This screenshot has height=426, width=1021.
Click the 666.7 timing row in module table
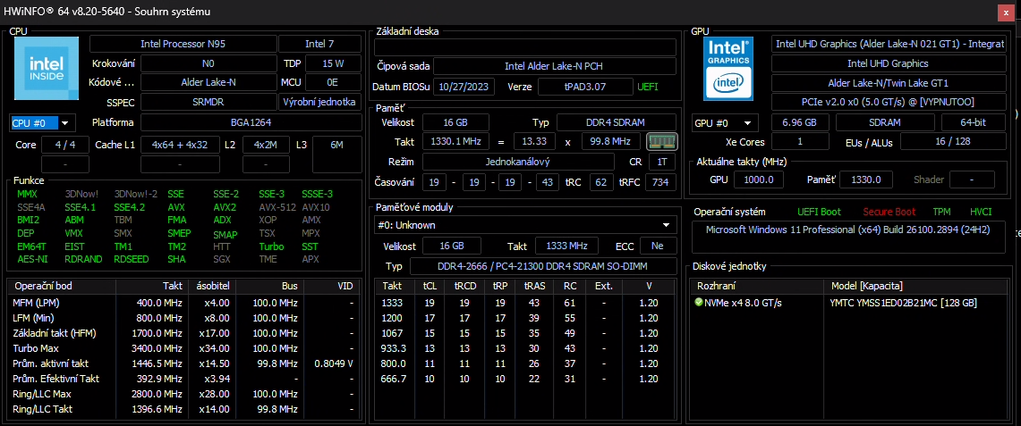click(x=526, y=379)
